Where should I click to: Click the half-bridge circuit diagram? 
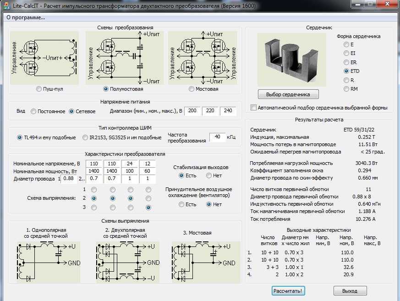(125, 58)
